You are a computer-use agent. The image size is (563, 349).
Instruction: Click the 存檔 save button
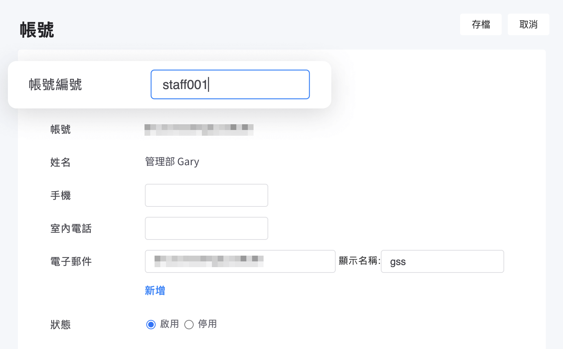[481, 24]
